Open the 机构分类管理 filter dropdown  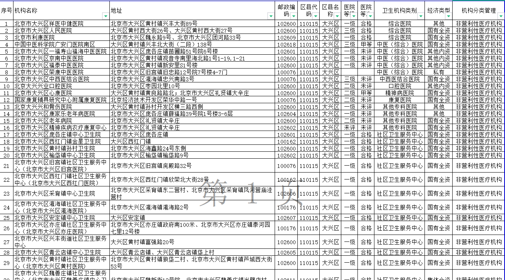tap(501, 16)
